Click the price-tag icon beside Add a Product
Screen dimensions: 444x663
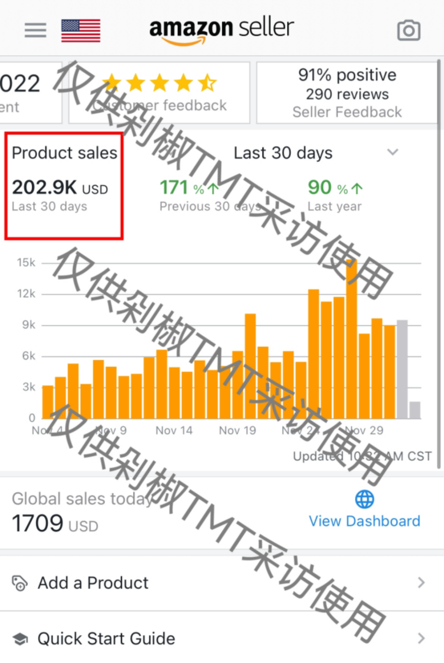coord(19,583)
